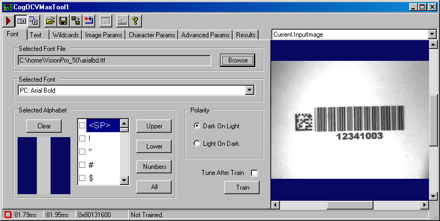Click the image horizontal scrollbar thumb
This screenshot has height=221, width=440.
click(x=350, y=205)
